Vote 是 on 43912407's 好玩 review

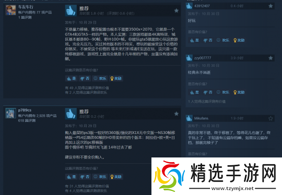point(194,40)
